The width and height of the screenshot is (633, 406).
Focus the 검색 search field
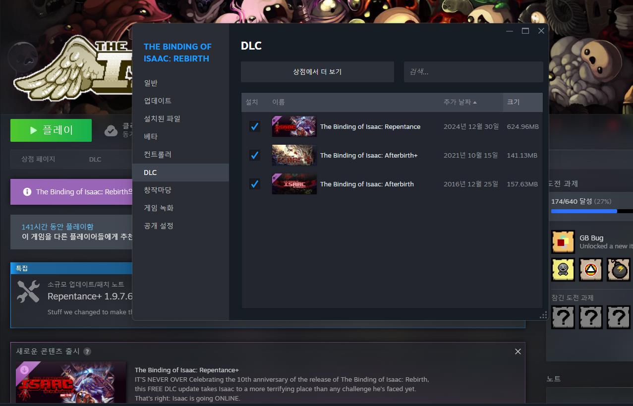click(473, 72)
